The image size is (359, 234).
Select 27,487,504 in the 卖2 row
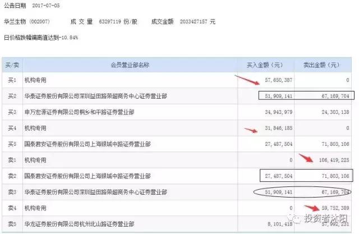pos(279,176)
